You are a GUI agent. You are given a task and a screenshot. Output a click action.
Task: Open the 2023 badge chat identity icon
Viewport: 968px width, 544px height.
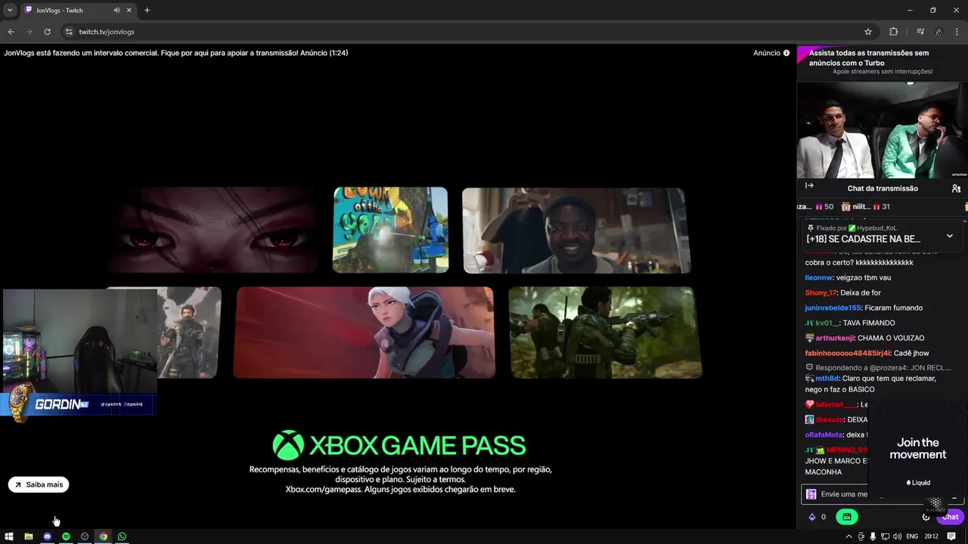point(811,494)
